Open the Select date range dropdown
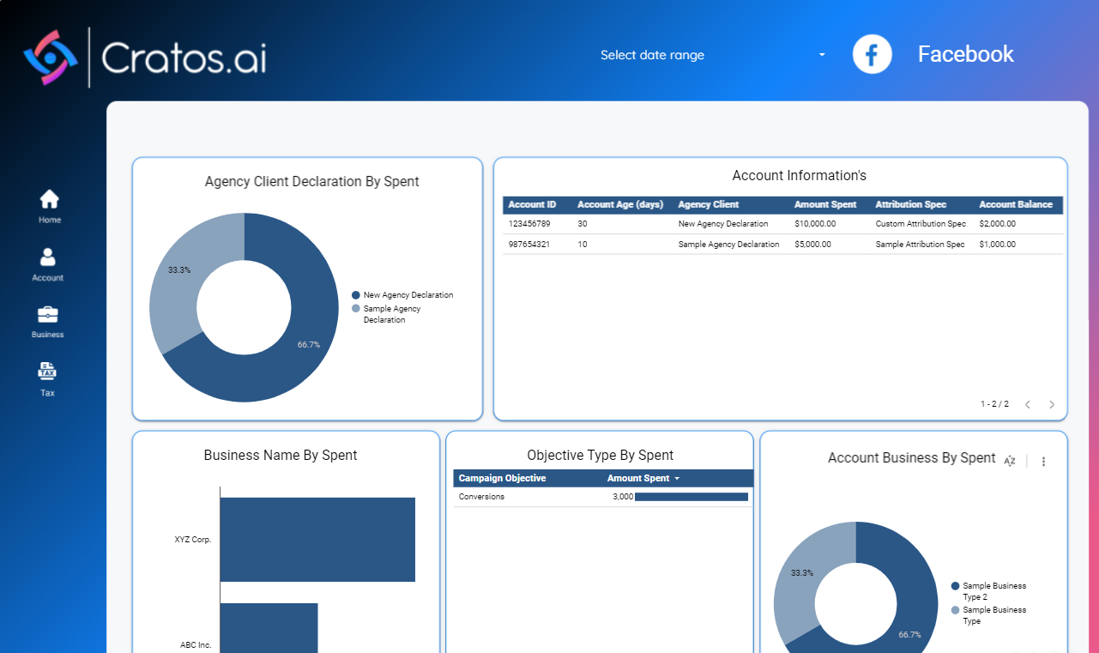This screenshot has width=1099, height=653. coord(712,55)
